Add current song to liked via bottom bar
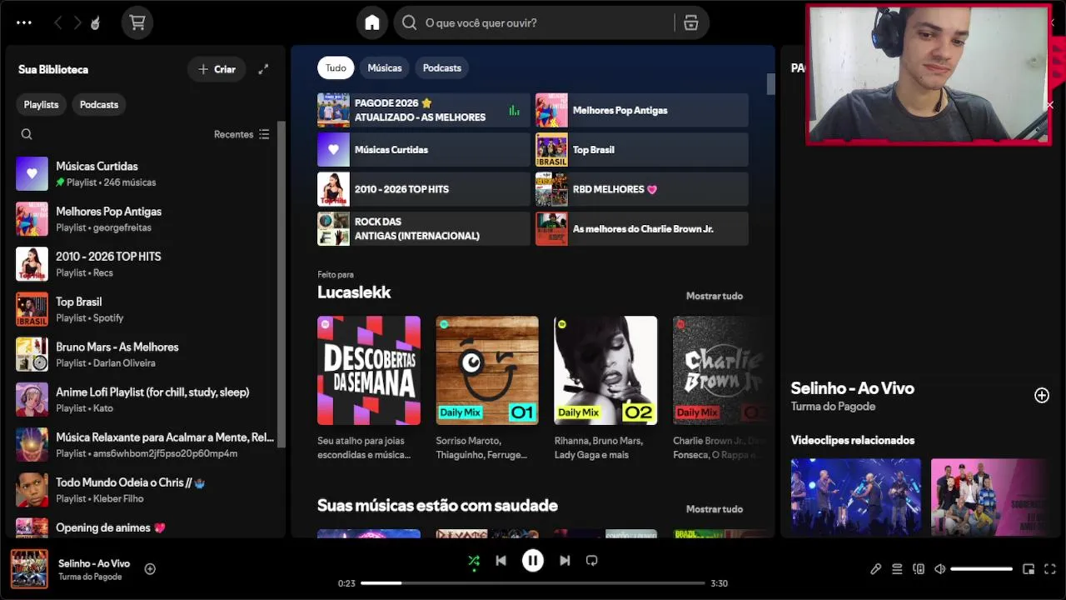Viewport: 1066px width, 600px height. pos(150,569)
